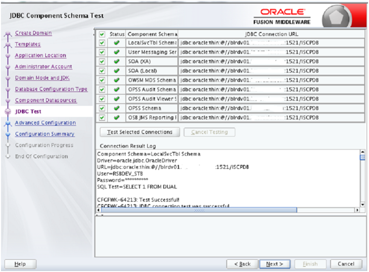This screenshot has height=272, width=369.
Task: Click the Administrator Account step bullet
Action: click(x=8, y=67)
